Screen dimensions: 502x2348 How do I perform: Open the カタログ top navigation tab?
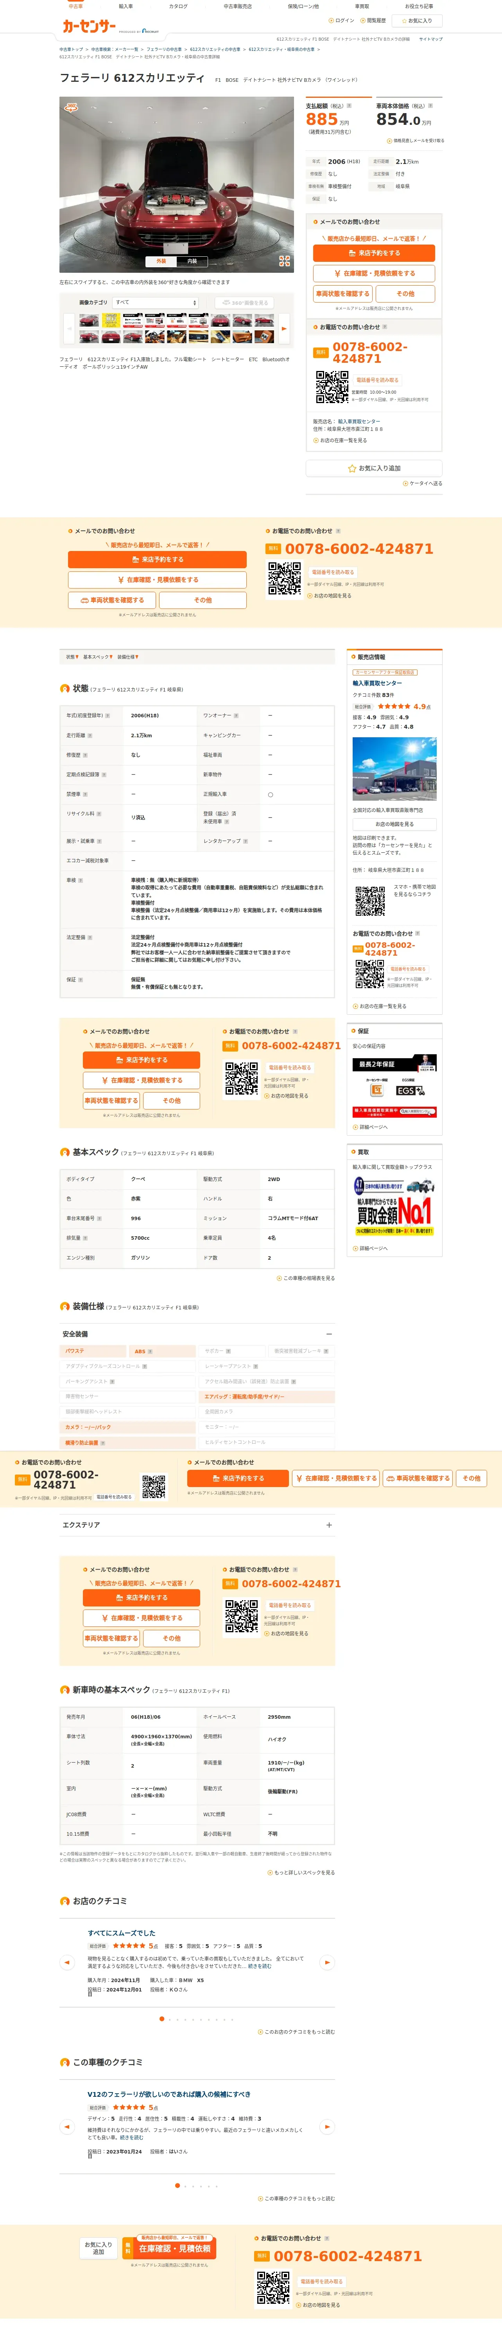coord(179,6)
